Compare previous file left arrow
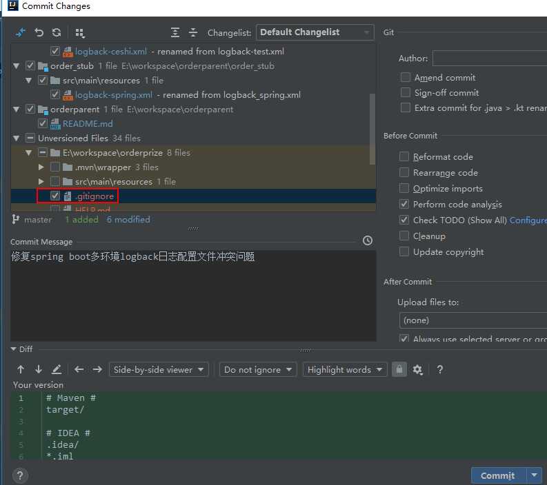Screen dimensions: 547x485 [79, 369]
